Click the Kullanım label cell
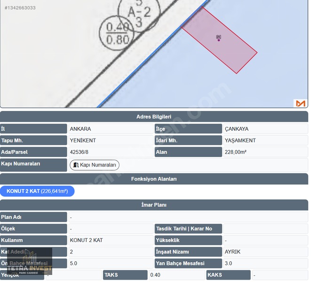The height and width of the screenshot is (282, 317). coord(33,240)
